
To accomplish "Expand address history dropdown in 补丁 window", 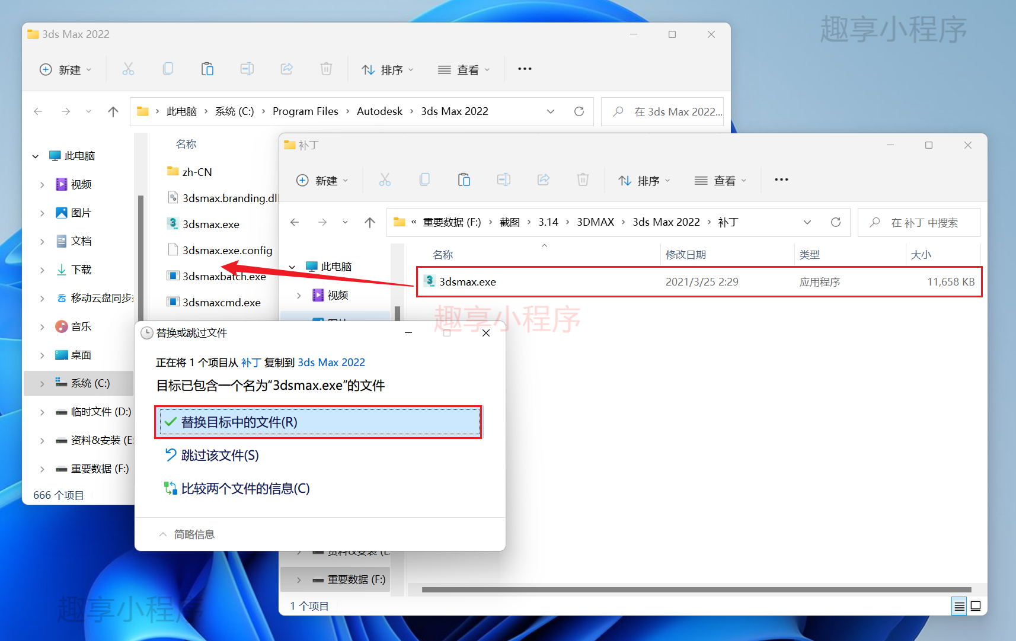I will tap(807, 222).
